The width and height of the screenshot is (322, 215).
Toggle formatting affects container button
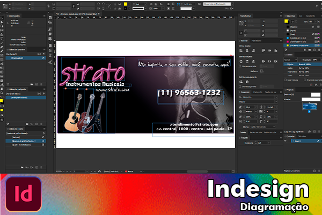tap(292, 21)
